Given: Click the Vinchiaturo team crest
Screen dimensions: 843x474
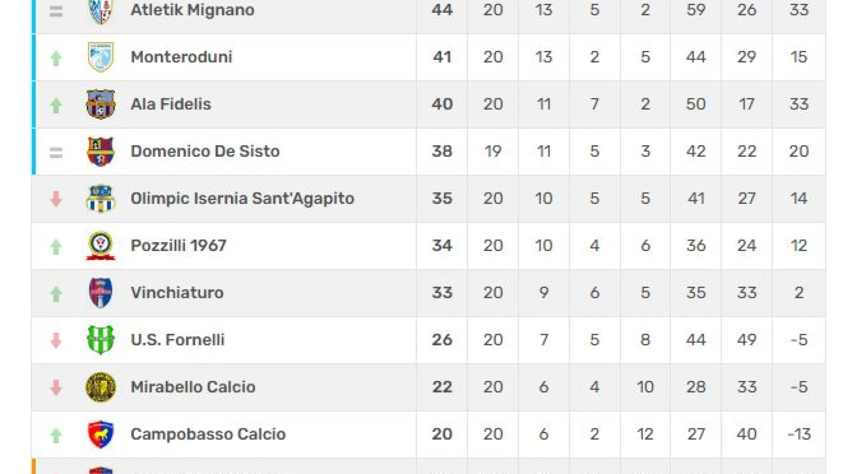Looking at the screenshot, I should click(101, 293).
